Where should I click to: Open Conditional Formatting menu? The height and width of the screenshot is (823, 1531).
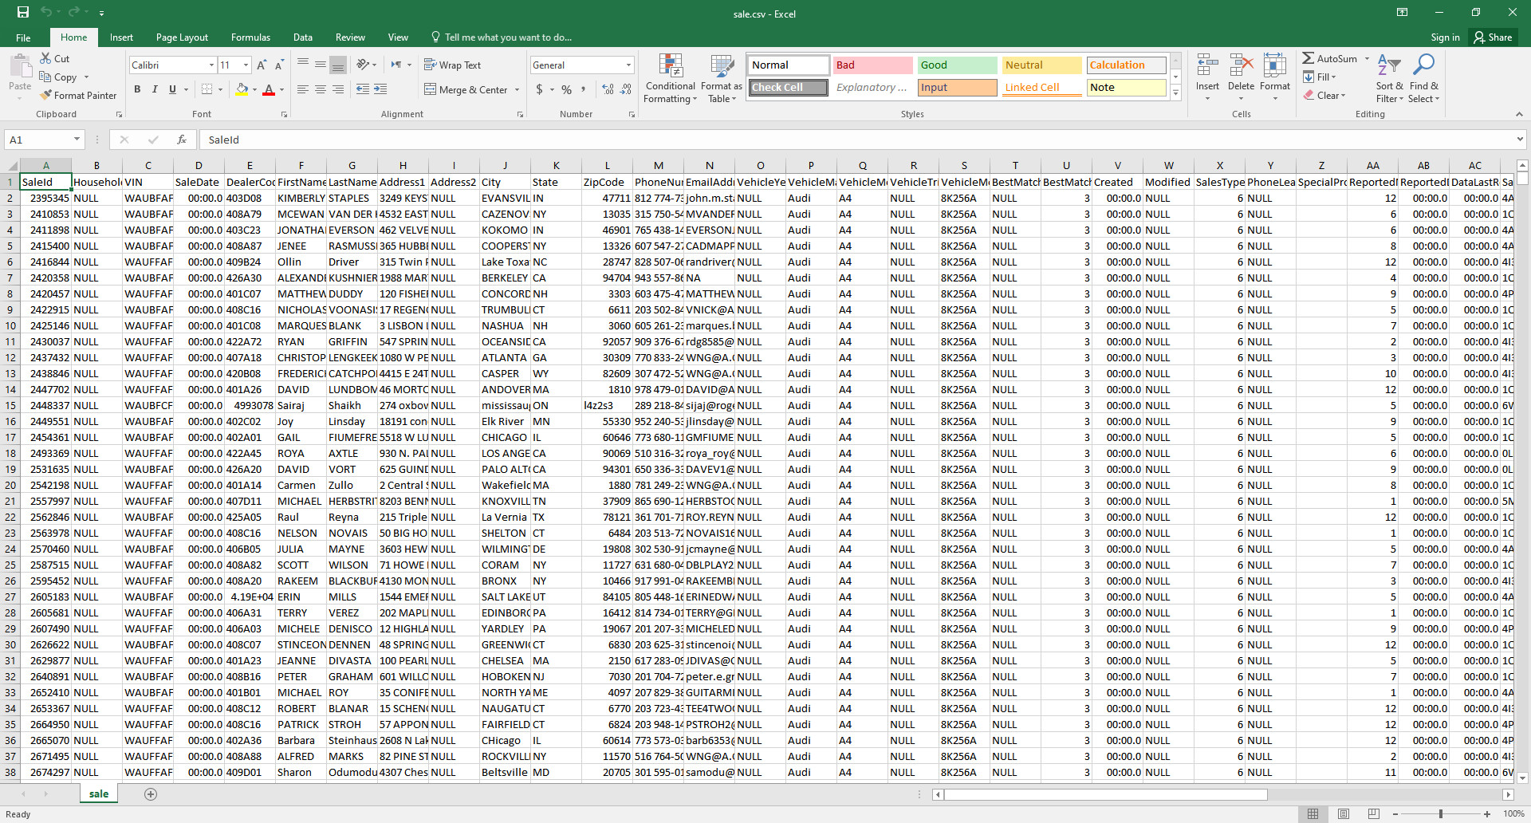click(671, 79)
